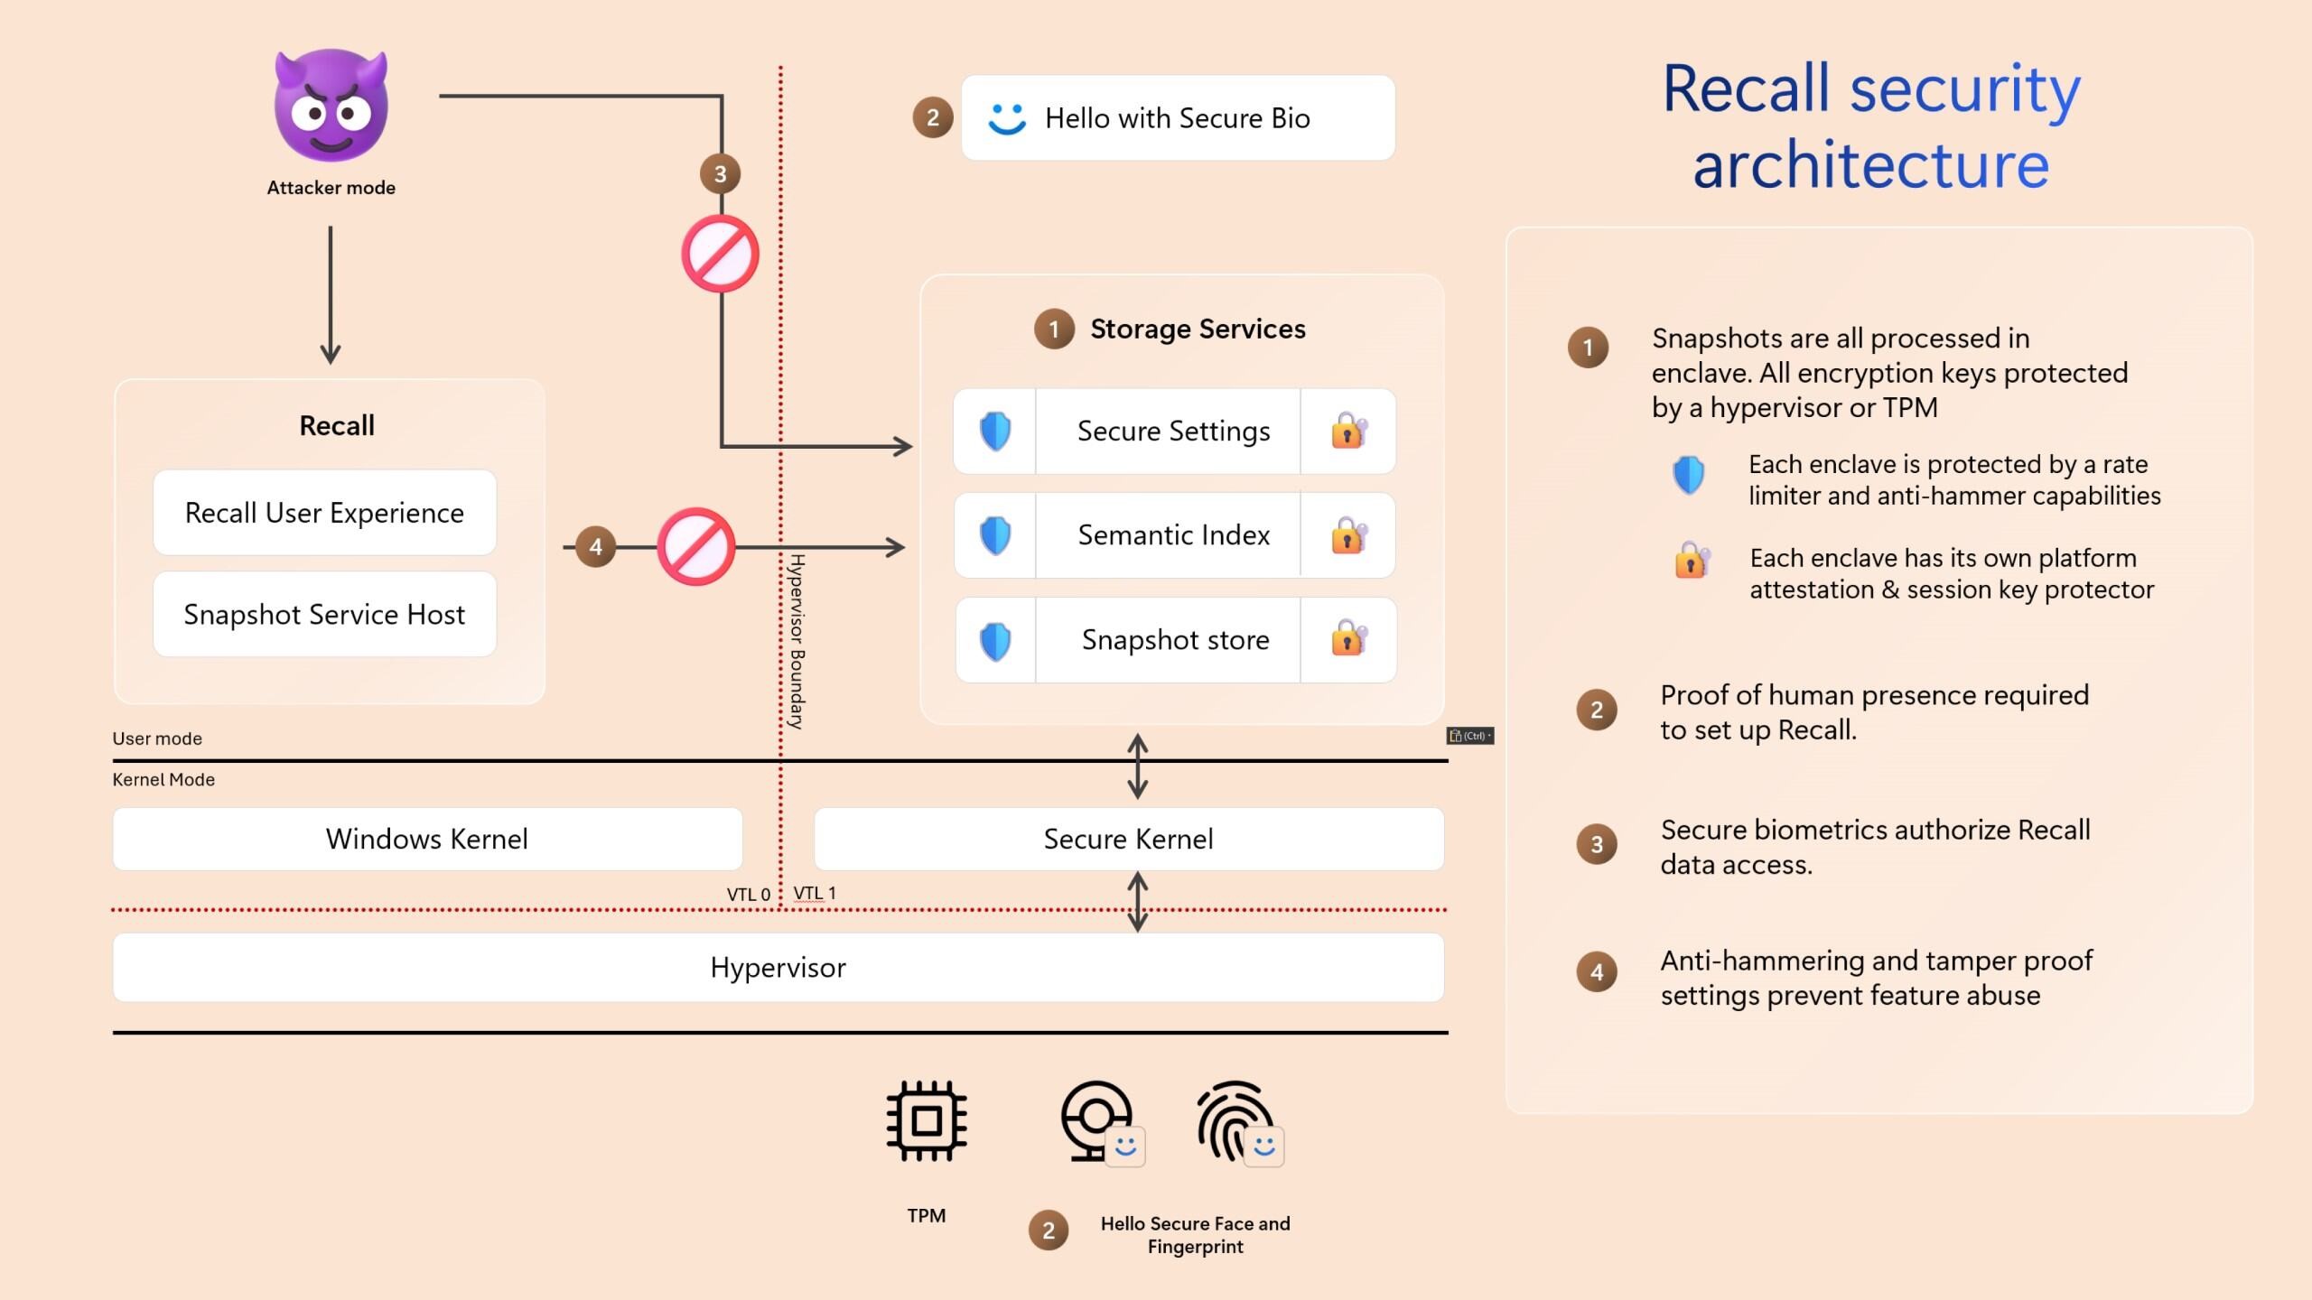2312x1300 pixels.
Task: Expand the Recall user experience panel
Action: (x=325, y=513)
